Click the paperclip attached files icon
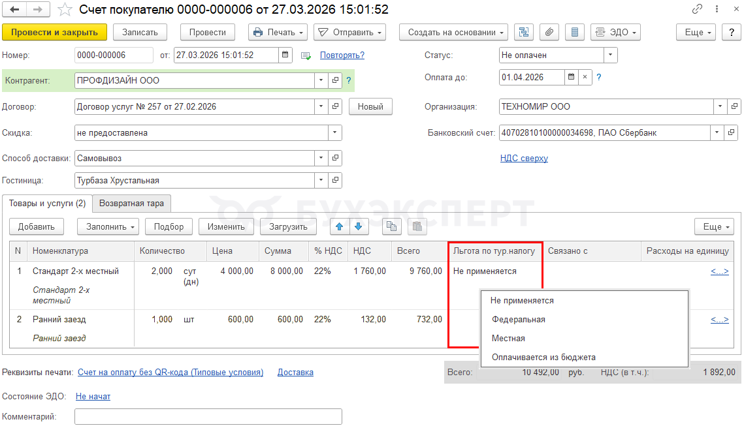 [549, 32]
